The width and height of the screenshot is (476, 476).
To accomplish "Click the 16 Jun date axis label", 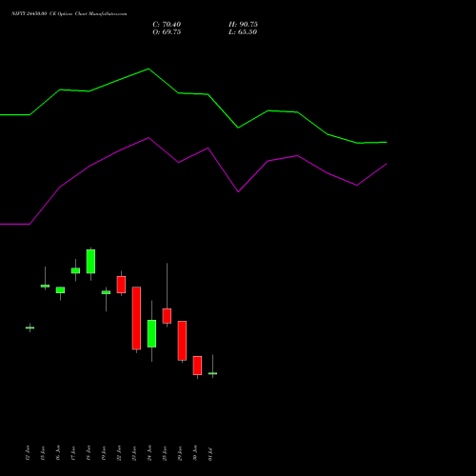I will point(58,453).
